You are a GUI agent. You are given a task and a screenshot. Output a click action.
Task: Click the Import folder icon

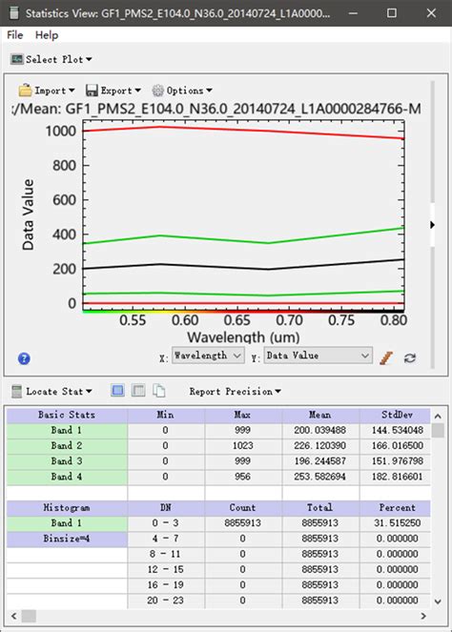25,90
